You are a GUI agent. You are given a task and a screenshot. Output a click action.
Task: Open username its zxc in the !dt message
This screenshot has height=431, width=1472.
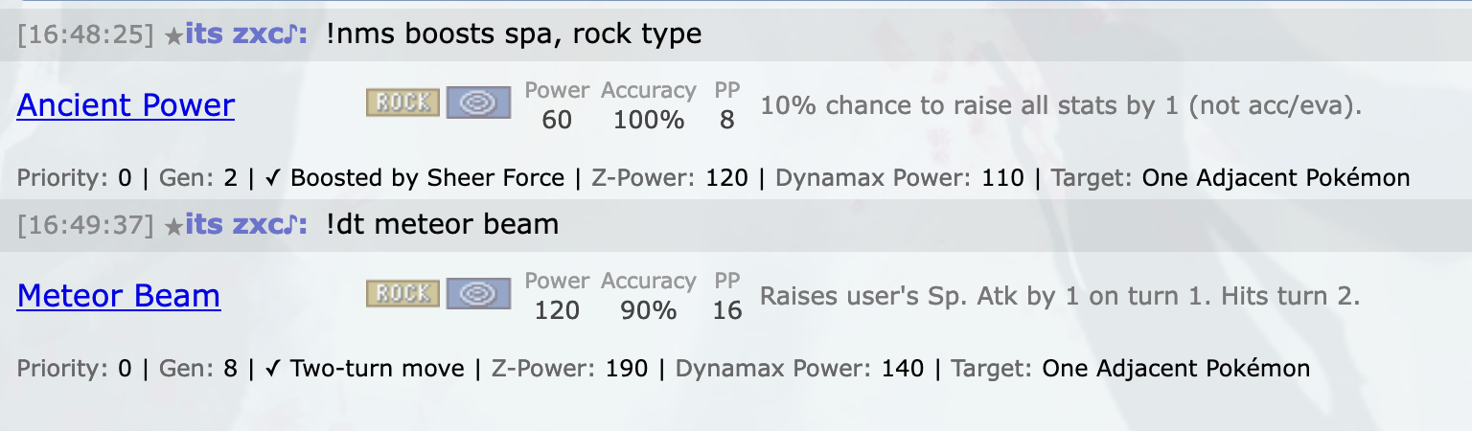245,225
